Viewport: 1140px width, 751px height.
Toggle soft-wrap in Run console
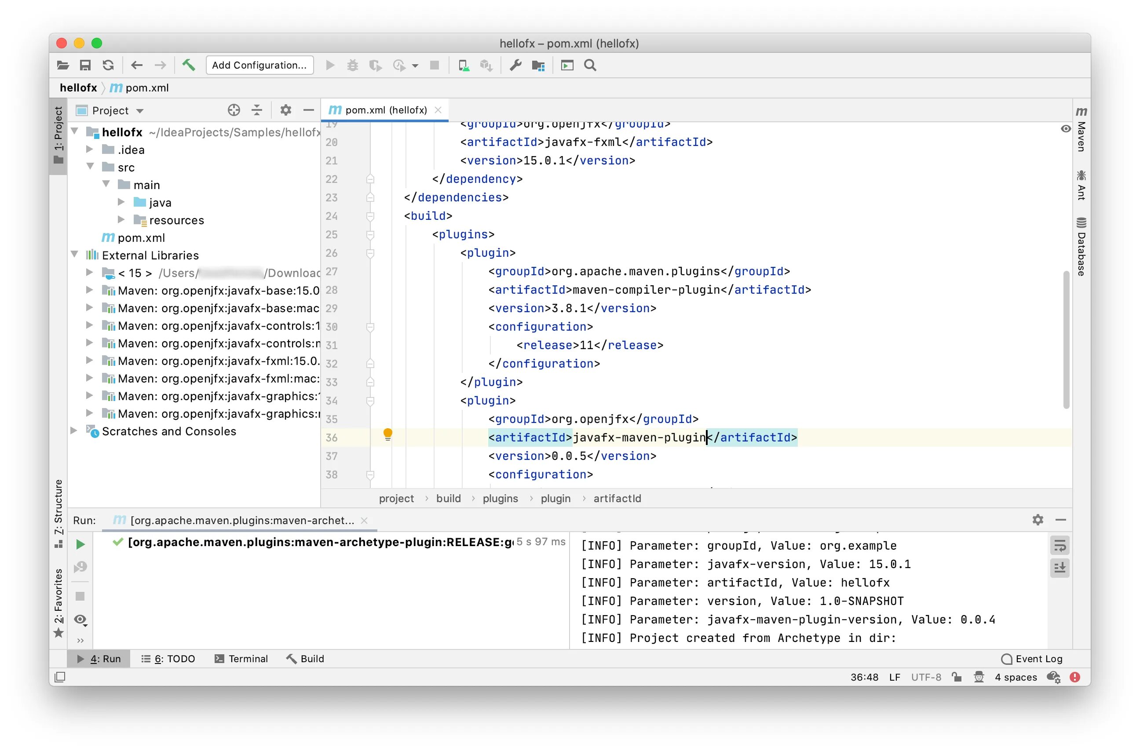point(1060,546)
